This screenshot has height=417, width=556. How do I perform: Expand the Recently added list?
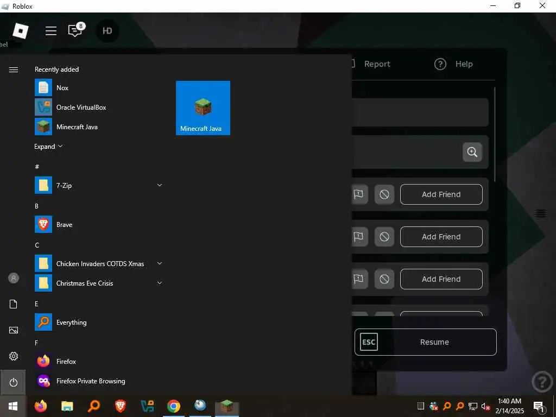coord(48,147)
